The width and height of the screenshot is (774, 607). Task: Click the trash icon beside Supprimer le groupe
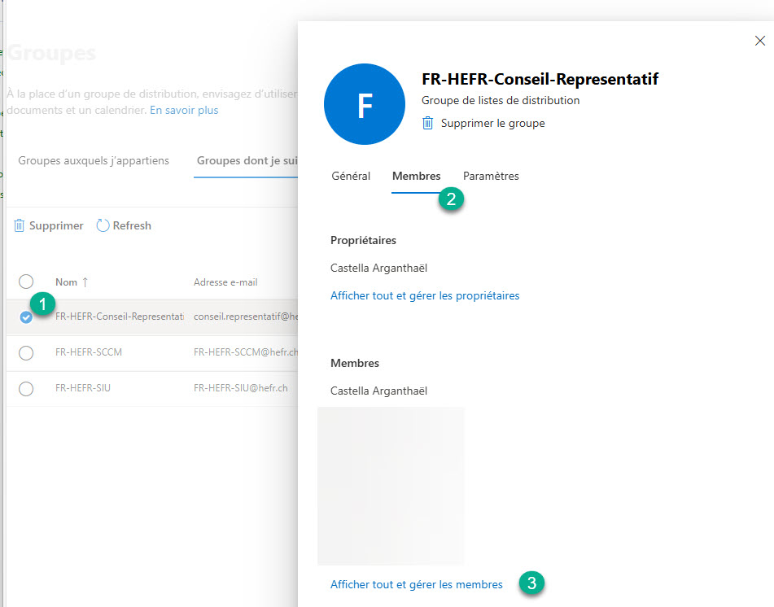coord(428,124)
